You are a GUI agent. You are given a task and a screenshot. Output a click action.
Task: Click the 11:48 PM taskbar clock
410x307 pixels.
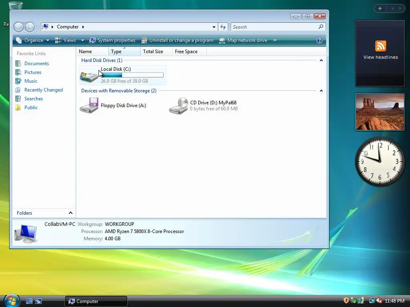pos(394,301)
